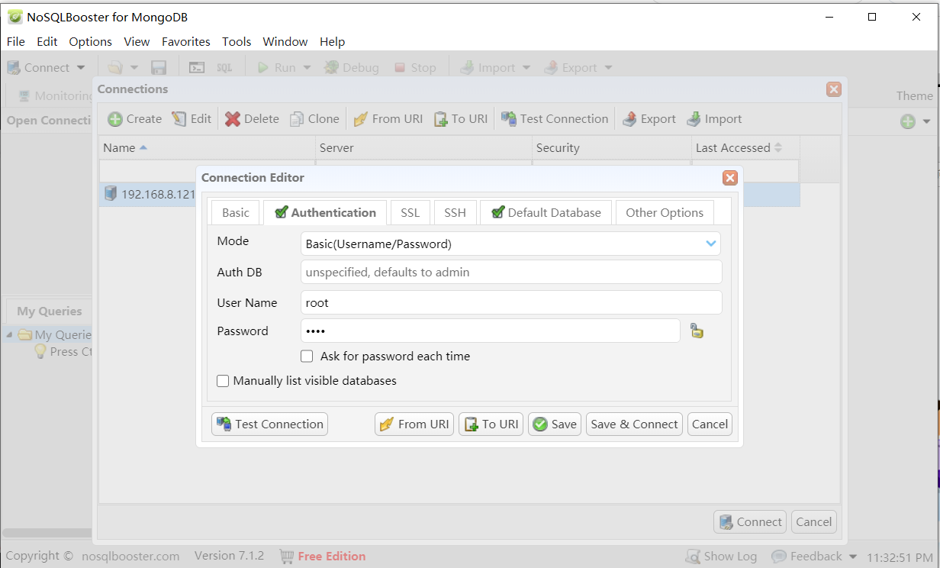This screenshot has width=940, height=568.
Task: Open the Edit menu
Action: (47, 42)
